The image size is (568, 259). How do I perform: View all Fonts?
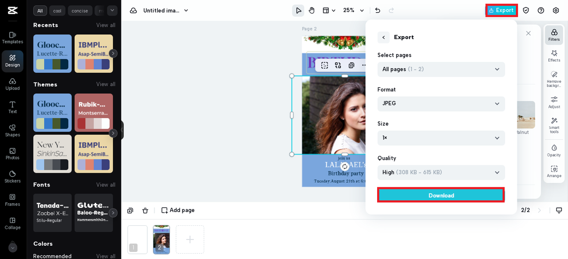coord(106,185)
